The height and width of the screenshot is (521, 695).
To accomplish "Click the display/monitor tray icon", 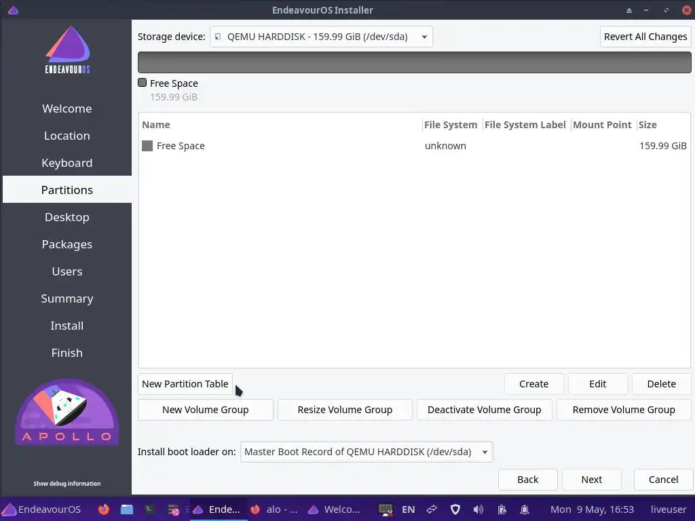I will click(386, 509).
